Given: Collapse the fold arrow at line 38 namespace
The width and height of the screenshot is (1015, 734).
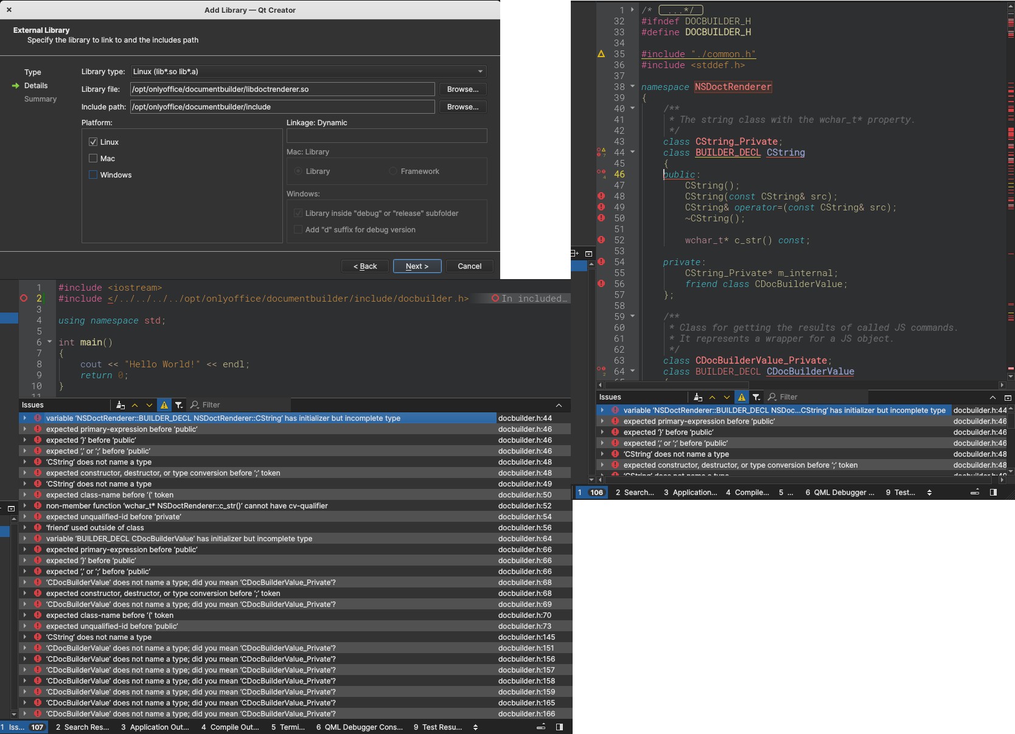Looking at the screenshot, I should tap(633, 86).
